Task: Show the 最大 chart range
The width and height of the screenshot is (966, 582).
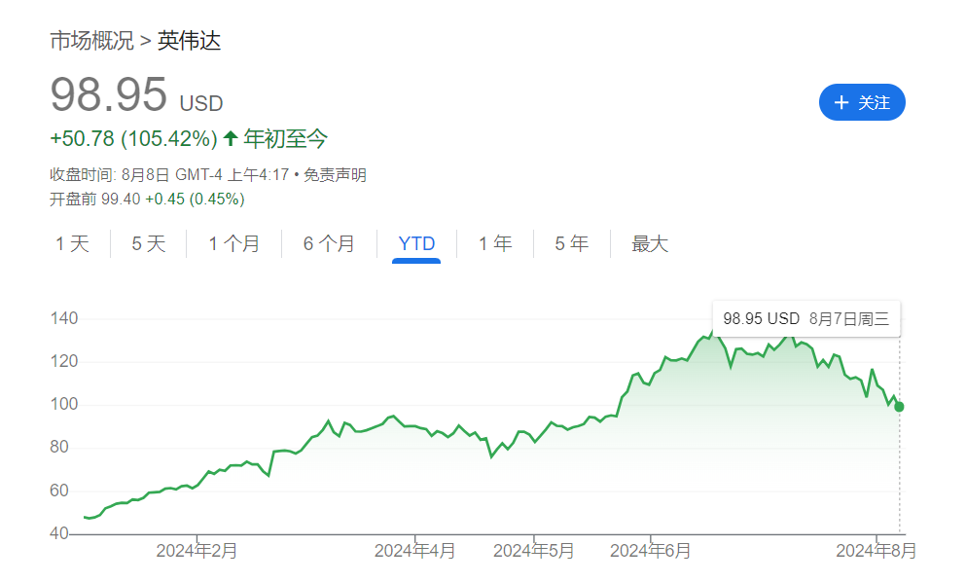Action: point(649,243)
